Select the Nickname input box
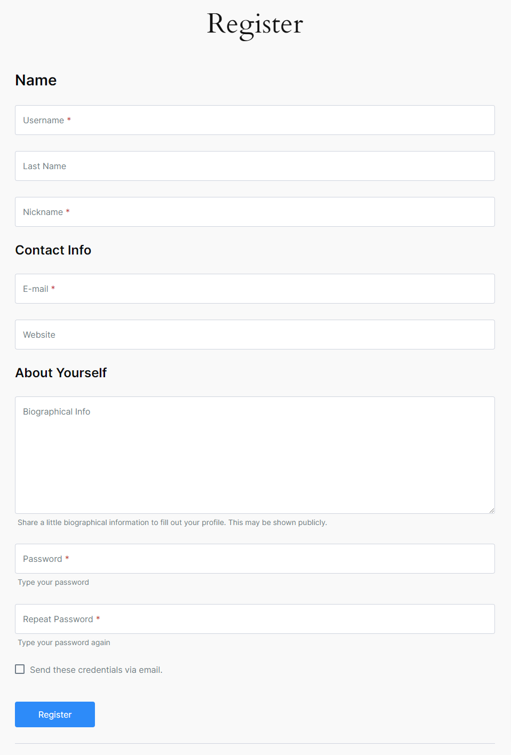Viewport: 511px width, 755px height. coord(255,212)
